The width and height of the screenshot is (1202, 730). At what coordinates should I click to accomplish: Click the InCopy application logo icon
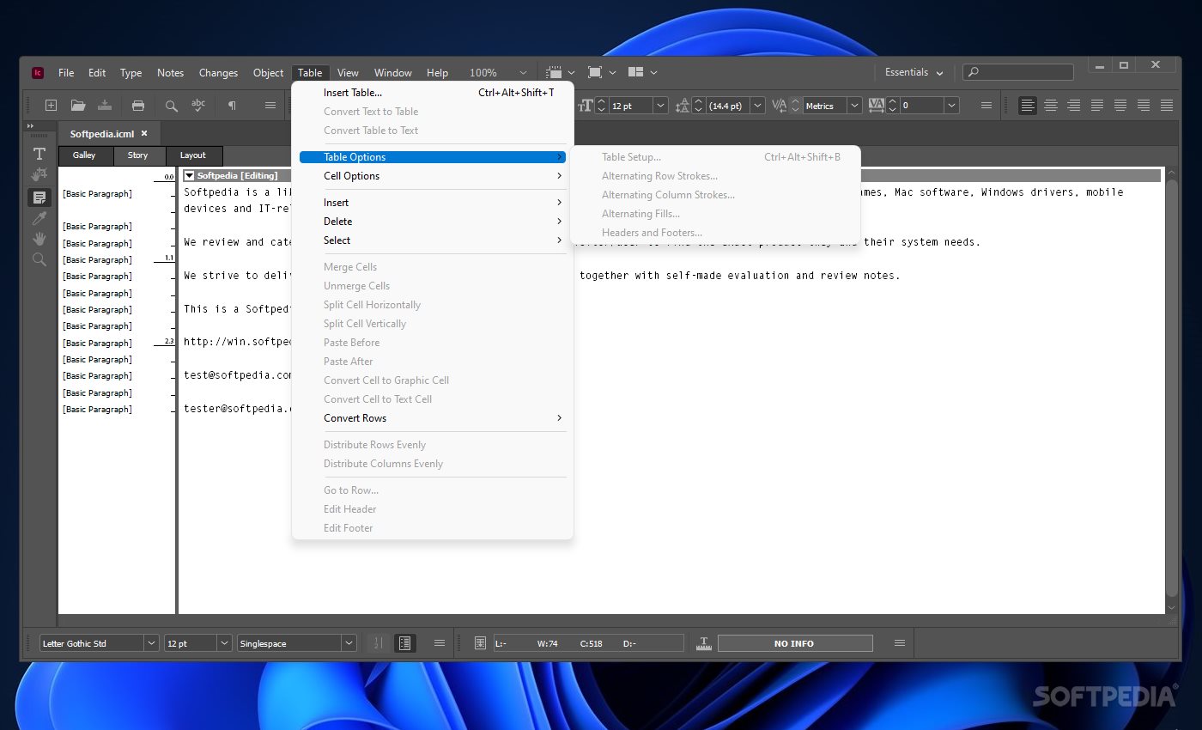coord(38,73)
